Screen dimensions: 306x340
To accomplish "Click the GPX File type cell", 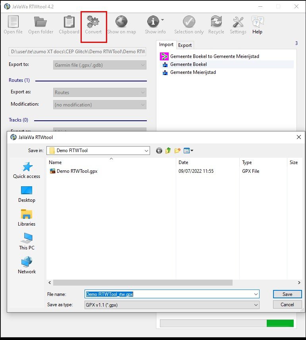I will pos(250,171).
